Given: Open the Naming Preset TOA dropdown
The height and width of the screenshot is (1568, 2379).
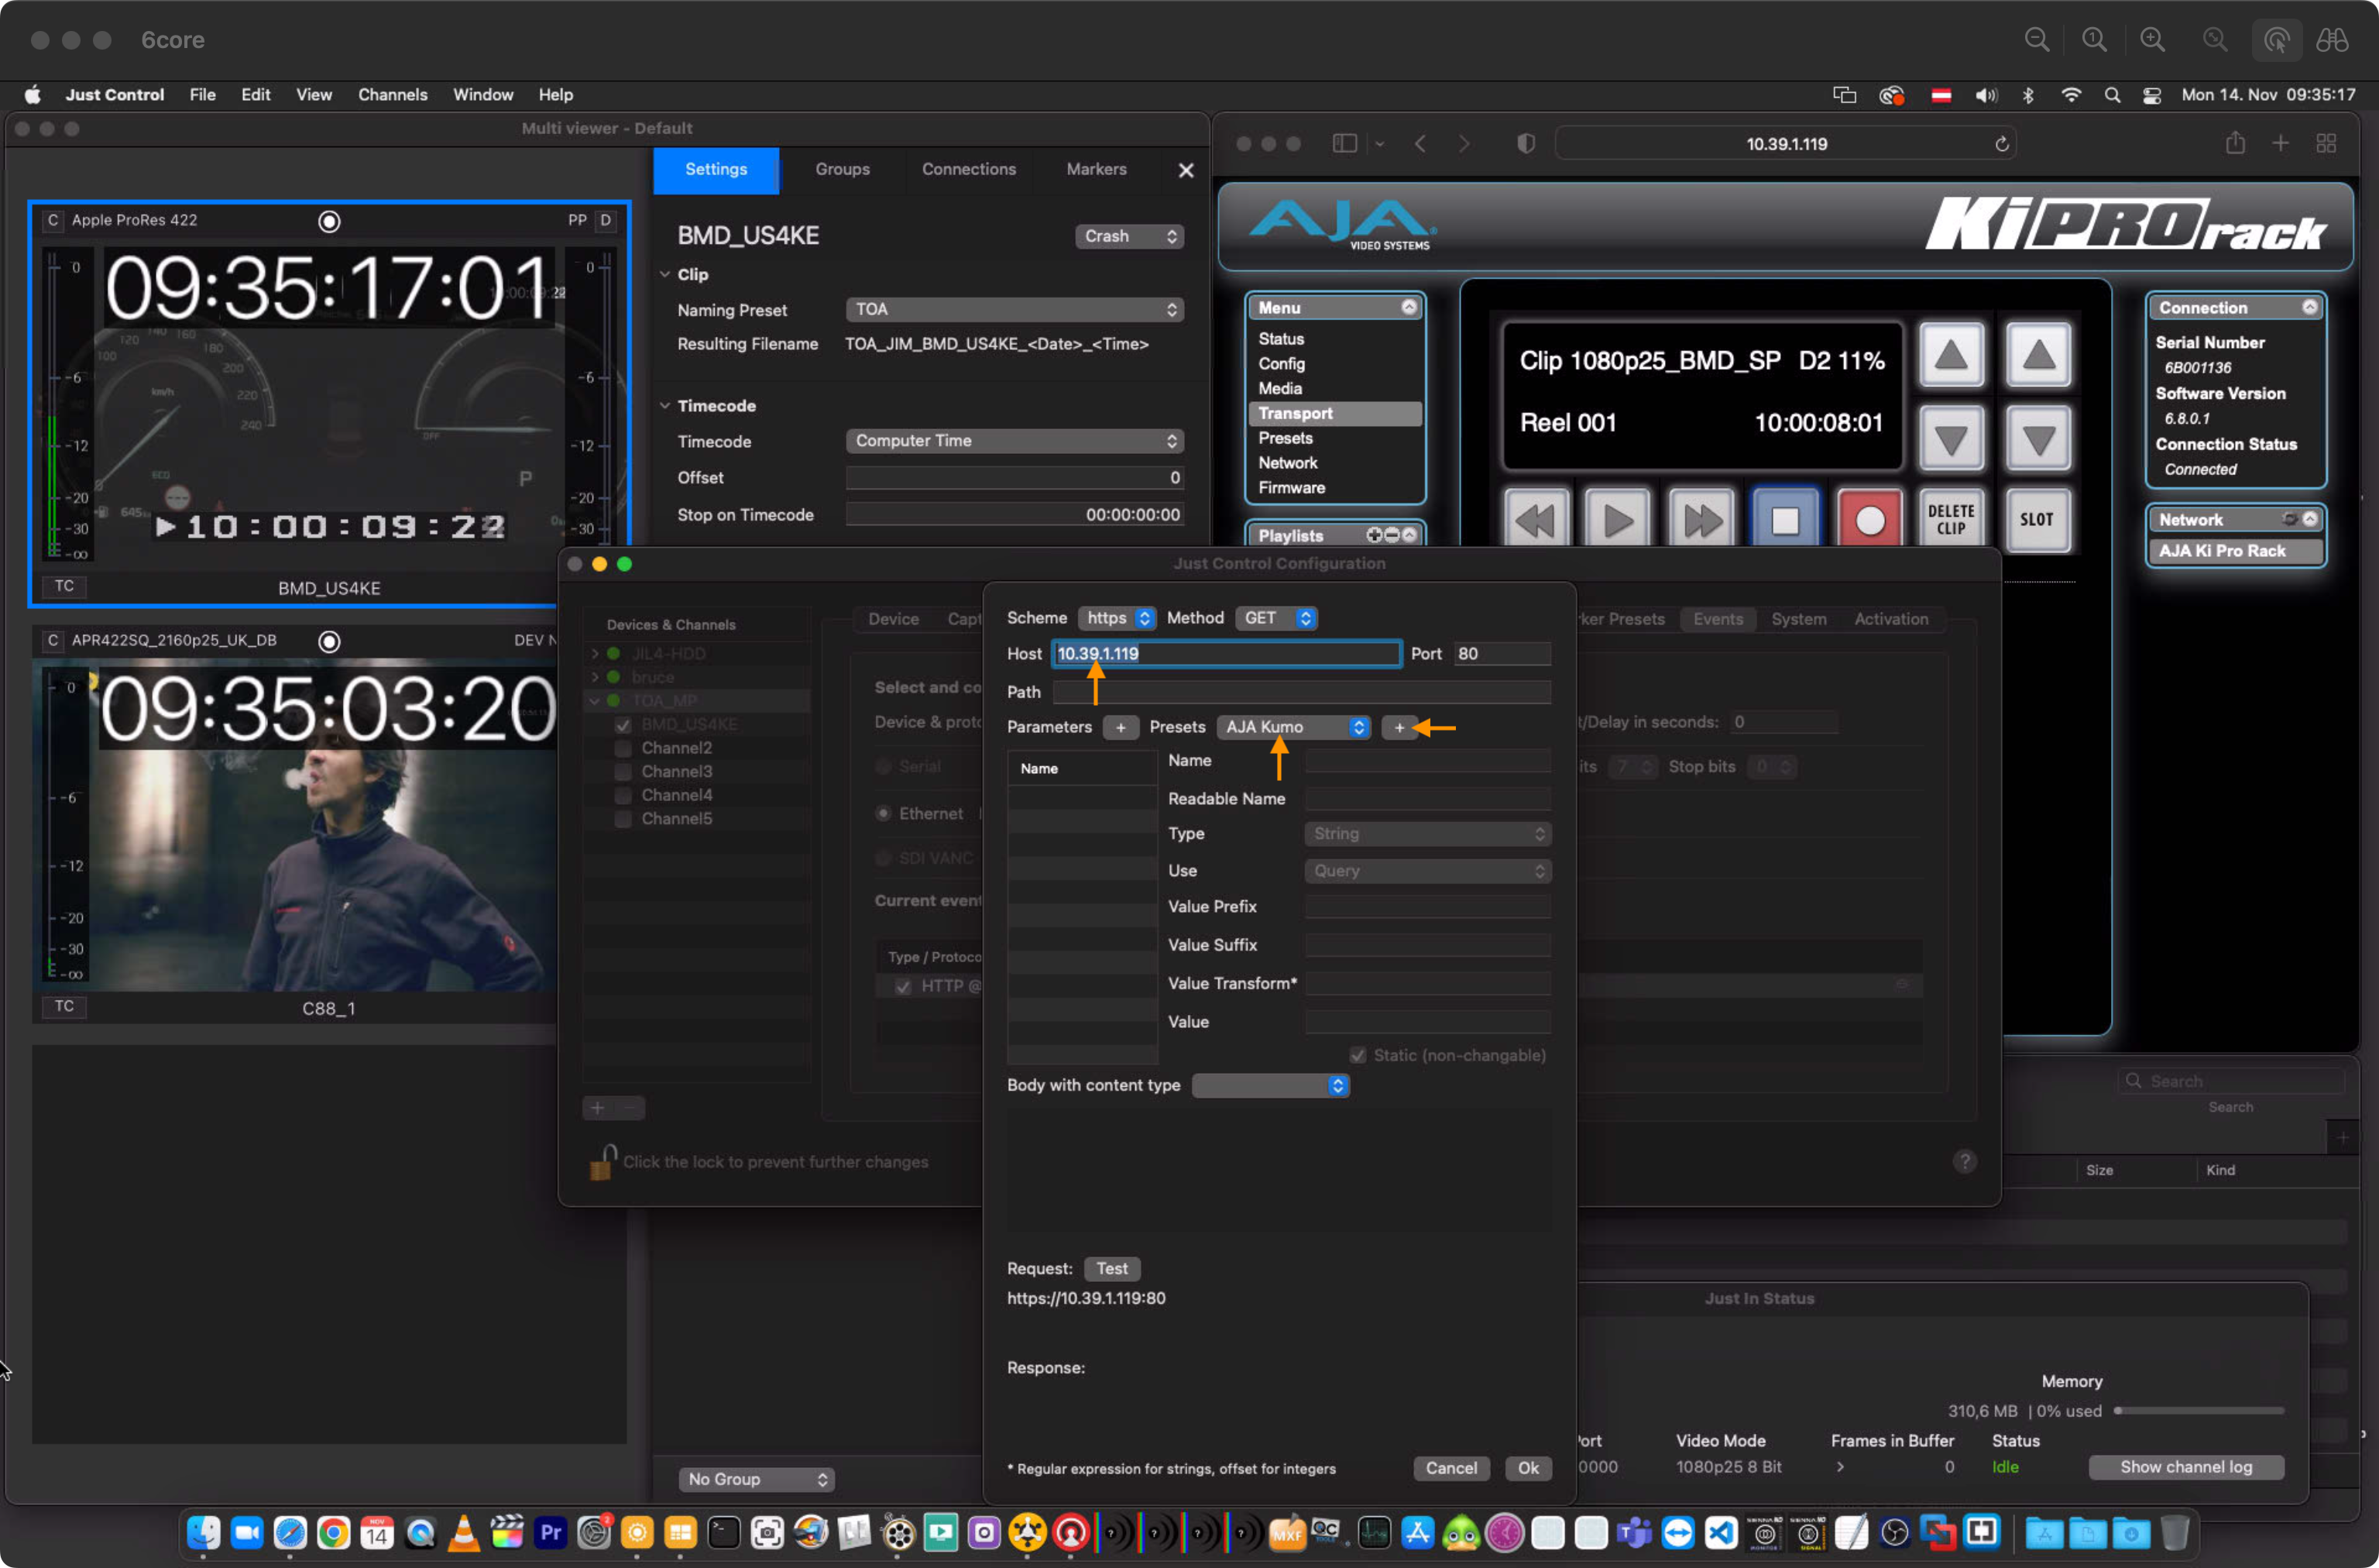Looking at the screenshot, I should [1014, 309].
